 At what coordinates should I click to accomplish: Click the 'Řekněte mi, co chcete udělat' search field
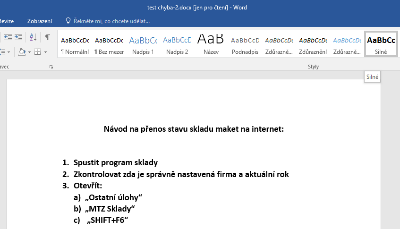[111, 21]
